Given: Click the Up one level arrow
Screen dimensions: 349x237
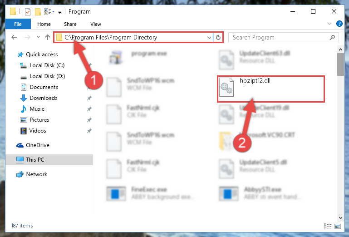Looking at the screenshot, I should coord(47,37).
